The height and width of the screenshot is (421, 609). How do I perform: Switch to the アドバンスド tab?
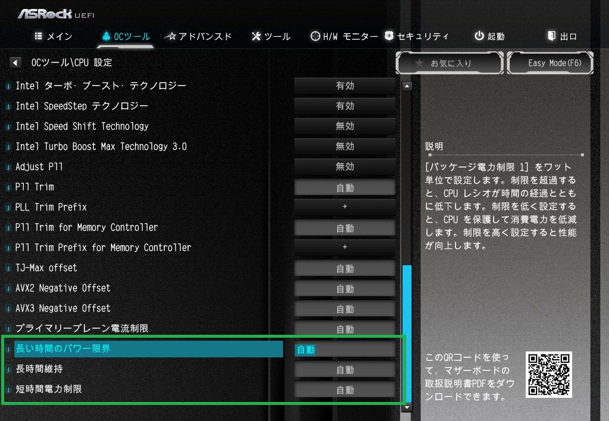click(x=197, y=36)
